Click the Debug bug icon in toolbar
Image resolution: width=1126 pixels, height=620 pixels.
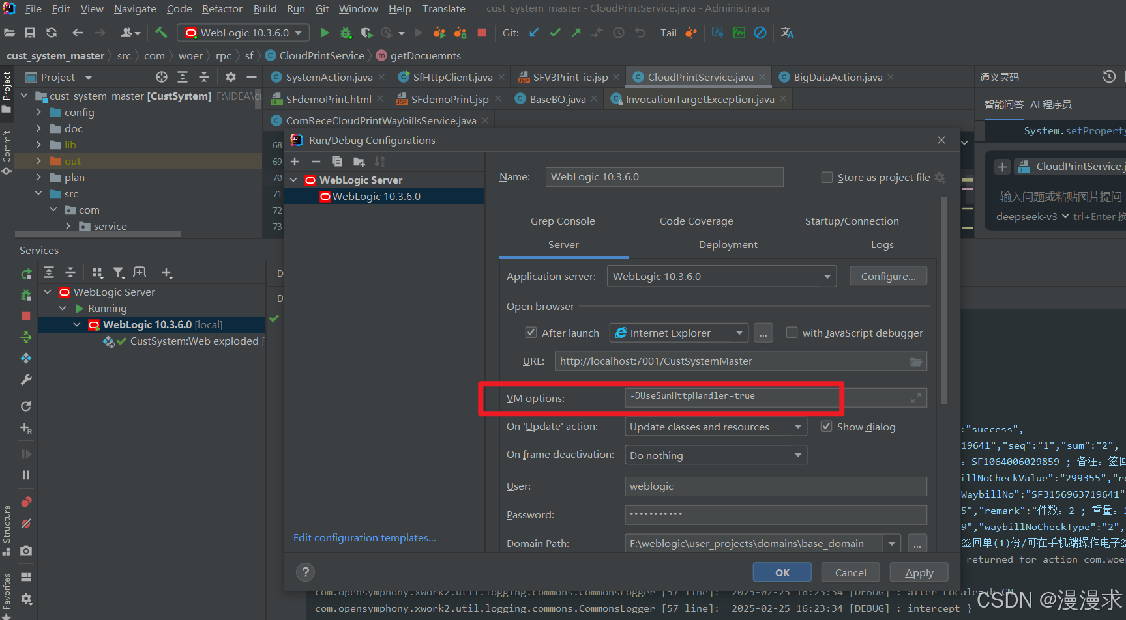click(346, 33)
